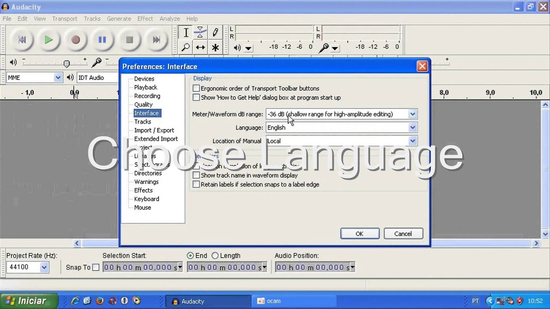Click the mixer toolbar microphone icon
550x309 pixels.
click(x=96, y=62)
